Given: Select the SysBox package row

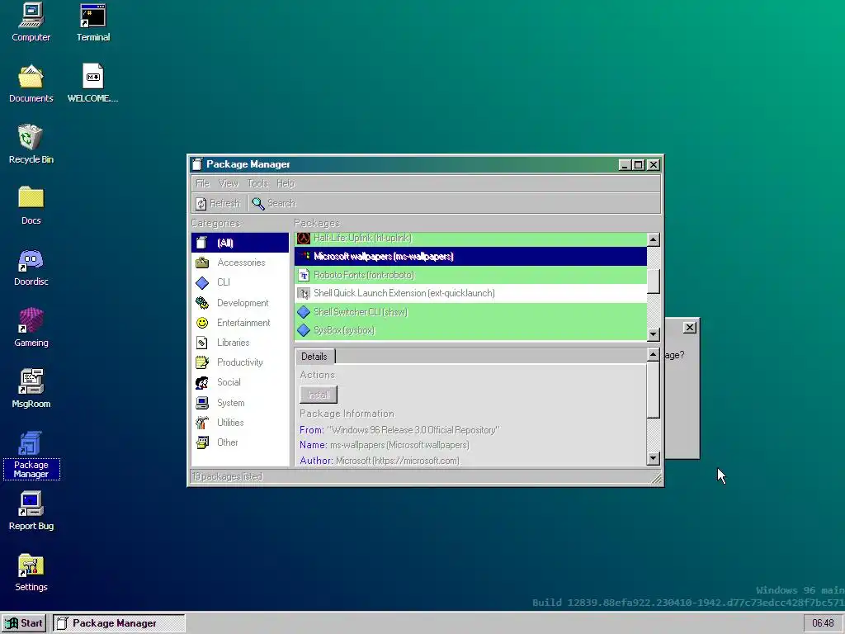Looking at the screenshot, I should tap(470, 330).
